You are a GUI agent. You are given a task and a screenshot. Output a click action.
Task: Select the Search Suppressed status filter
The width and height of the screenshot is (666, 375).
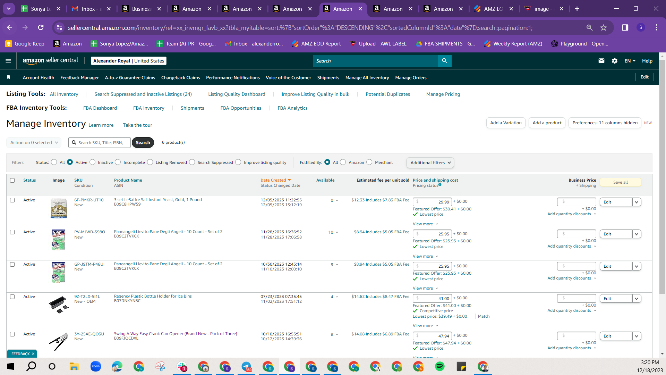tap(192, 162)
